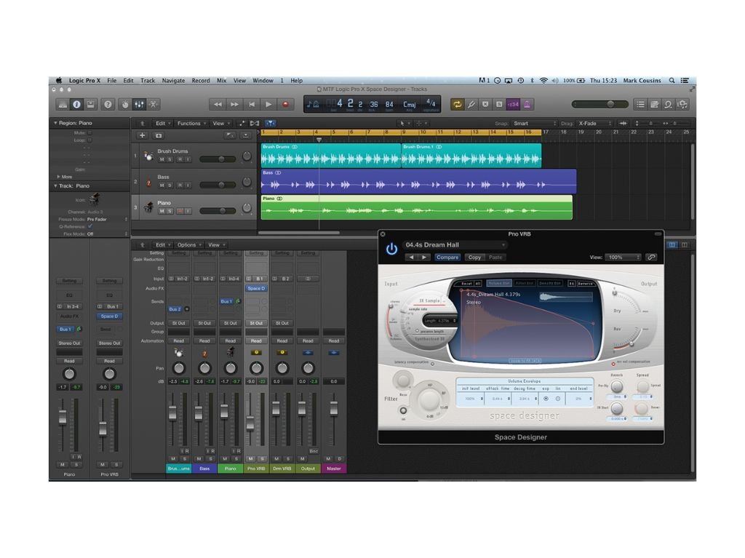
Task: Toggle purple count-in 1234 button
Action: (x=513, y=104)
